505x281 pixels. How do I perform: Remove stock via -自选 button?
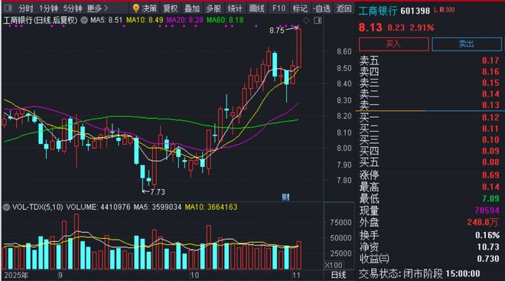coord(321,8)
